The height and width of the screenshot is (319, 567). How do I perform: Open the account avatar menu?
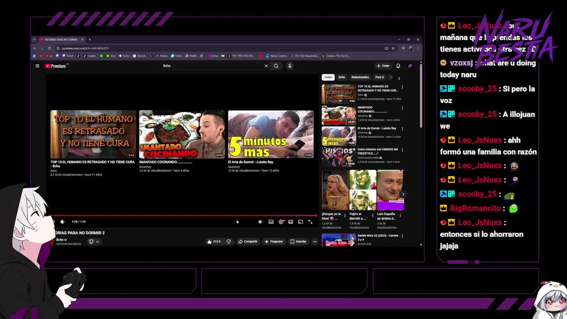[410, 66]
